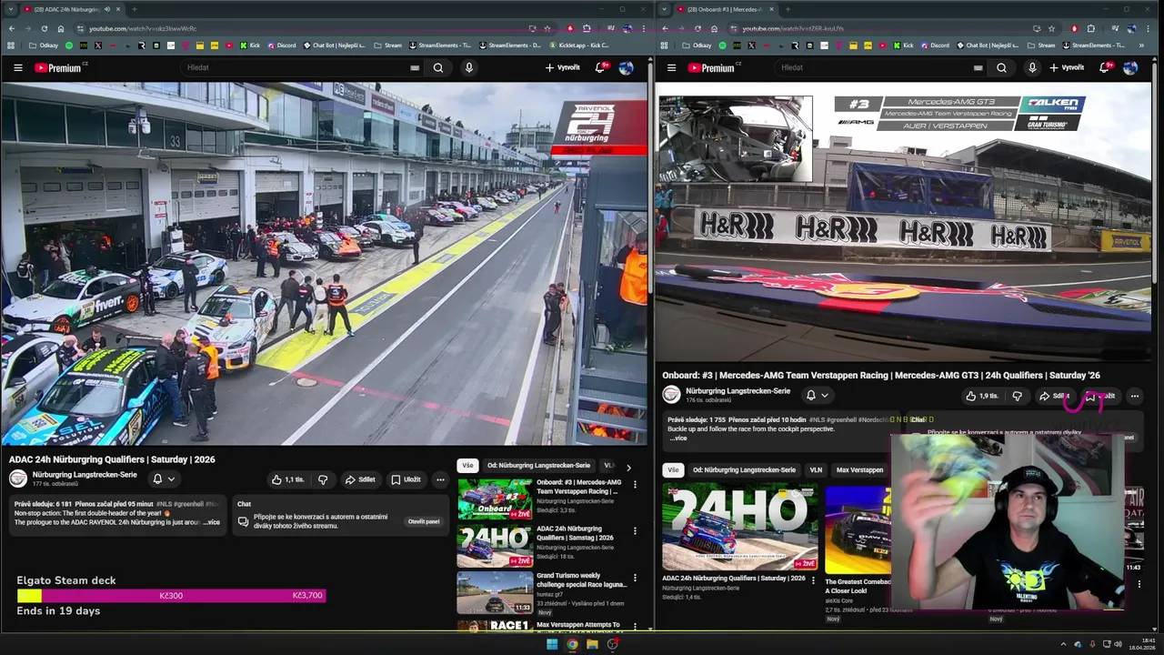1164x655 pixels.
Task: Mute the ADAC 24h Nürburgring tab audio
Action: pyautogui.click(x=108, y=9)
